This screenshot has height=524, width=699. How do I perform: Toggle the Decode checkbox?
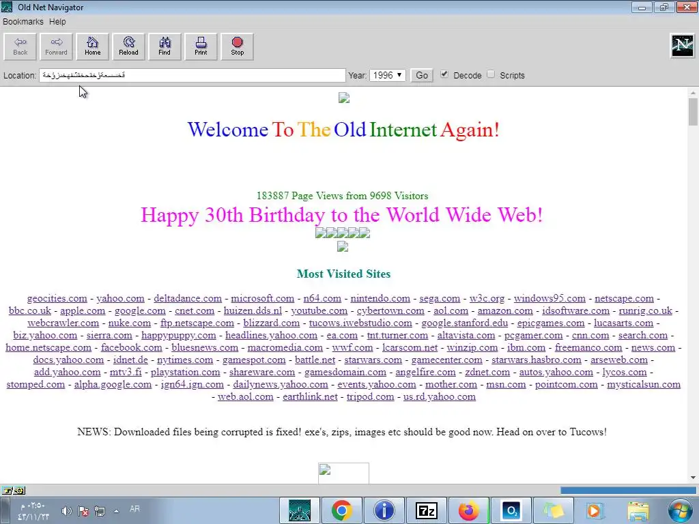point(444,74)
